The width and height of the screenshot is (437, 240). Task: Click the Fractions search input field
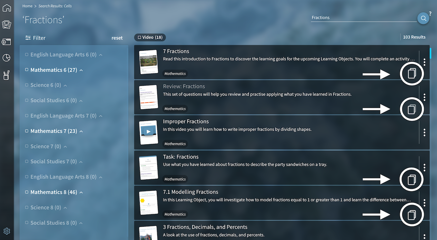click(361, 18)
